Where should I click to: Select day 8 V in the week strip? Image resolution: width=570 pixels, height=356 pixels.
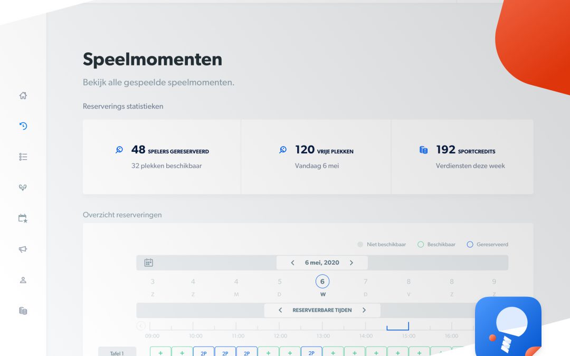pos(408,287)
